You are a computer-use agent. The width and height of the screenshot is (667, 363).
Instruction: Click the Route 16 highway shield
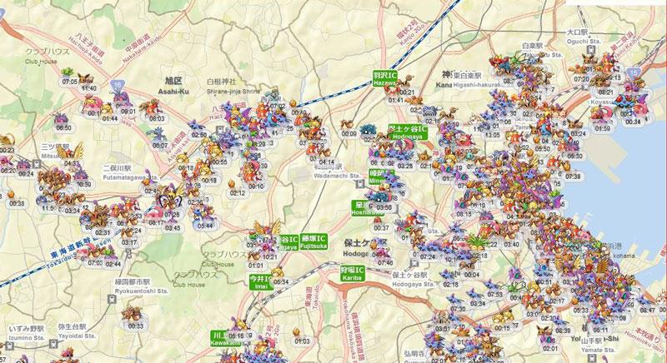(117, 87)
